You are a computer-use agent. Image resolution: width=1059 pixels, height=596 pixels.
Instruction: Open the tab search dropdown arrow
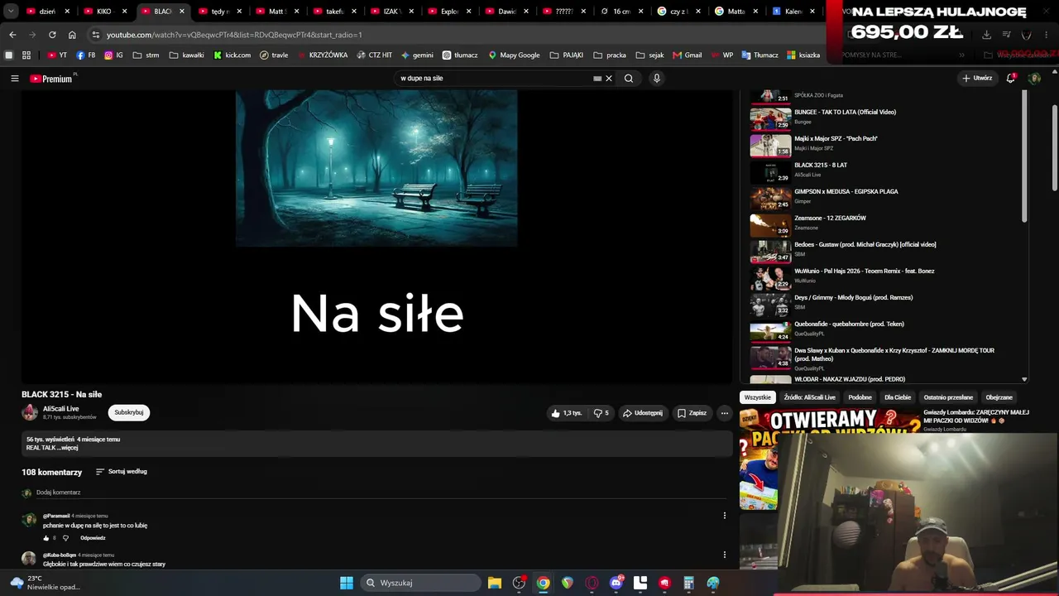[x=11, y=12]
